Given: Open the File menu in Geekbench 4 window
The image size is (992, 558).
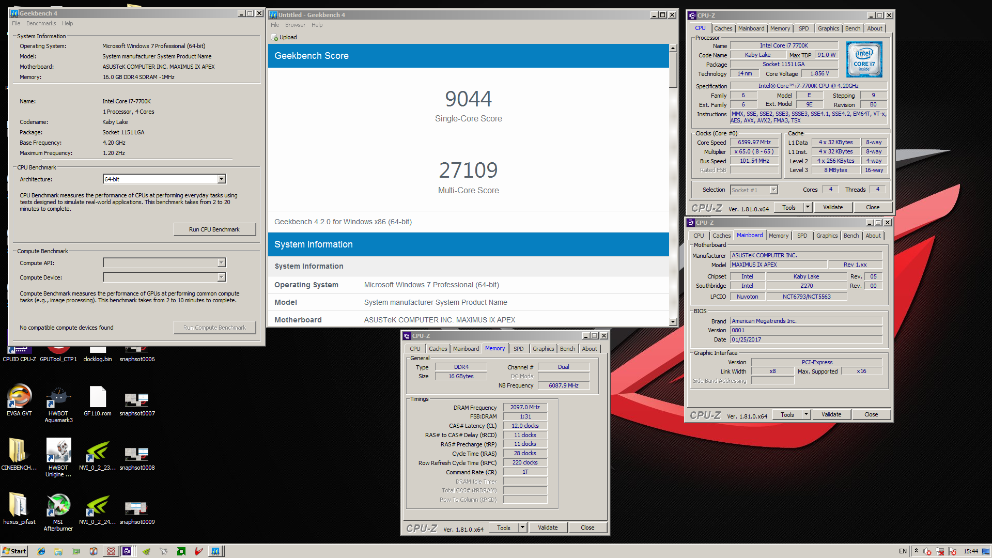Looking at the screenshot, I should click(16, 23).
